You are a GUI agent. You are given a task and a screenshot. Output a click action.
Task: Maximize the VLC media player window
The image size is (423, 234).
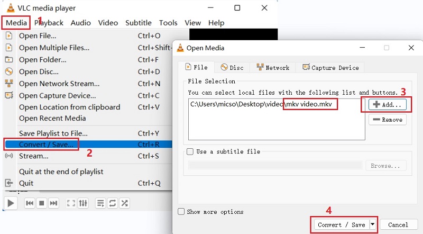click(x=237, y=8)
